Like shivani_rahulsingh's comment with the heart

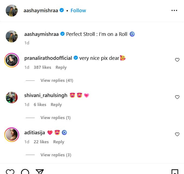click(177, 97)
